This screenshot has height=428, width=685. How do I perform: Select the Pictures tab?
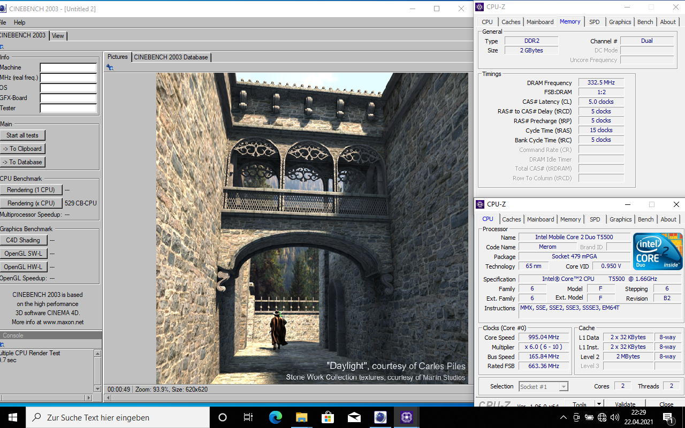pyautogui.click(x=117, y=57)
